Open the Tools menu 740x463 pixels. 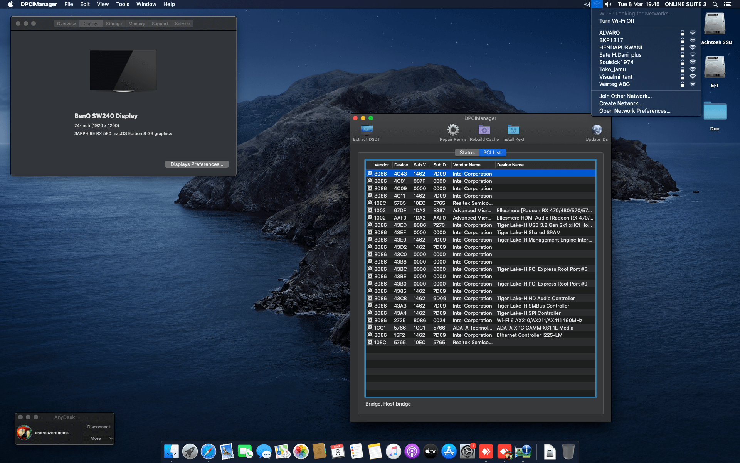click(122, 4)
